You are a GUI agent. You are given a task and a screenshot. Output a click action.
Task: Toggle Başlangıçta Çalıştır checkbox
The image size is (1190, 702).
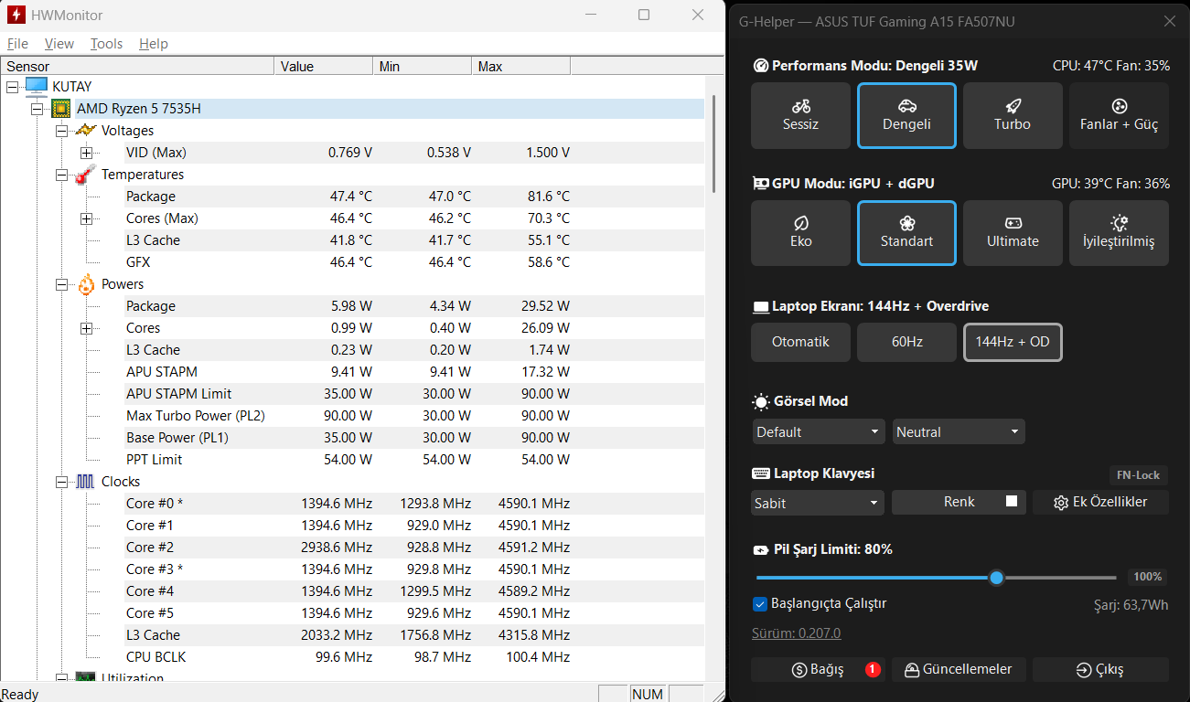click(x=759, y=604)
